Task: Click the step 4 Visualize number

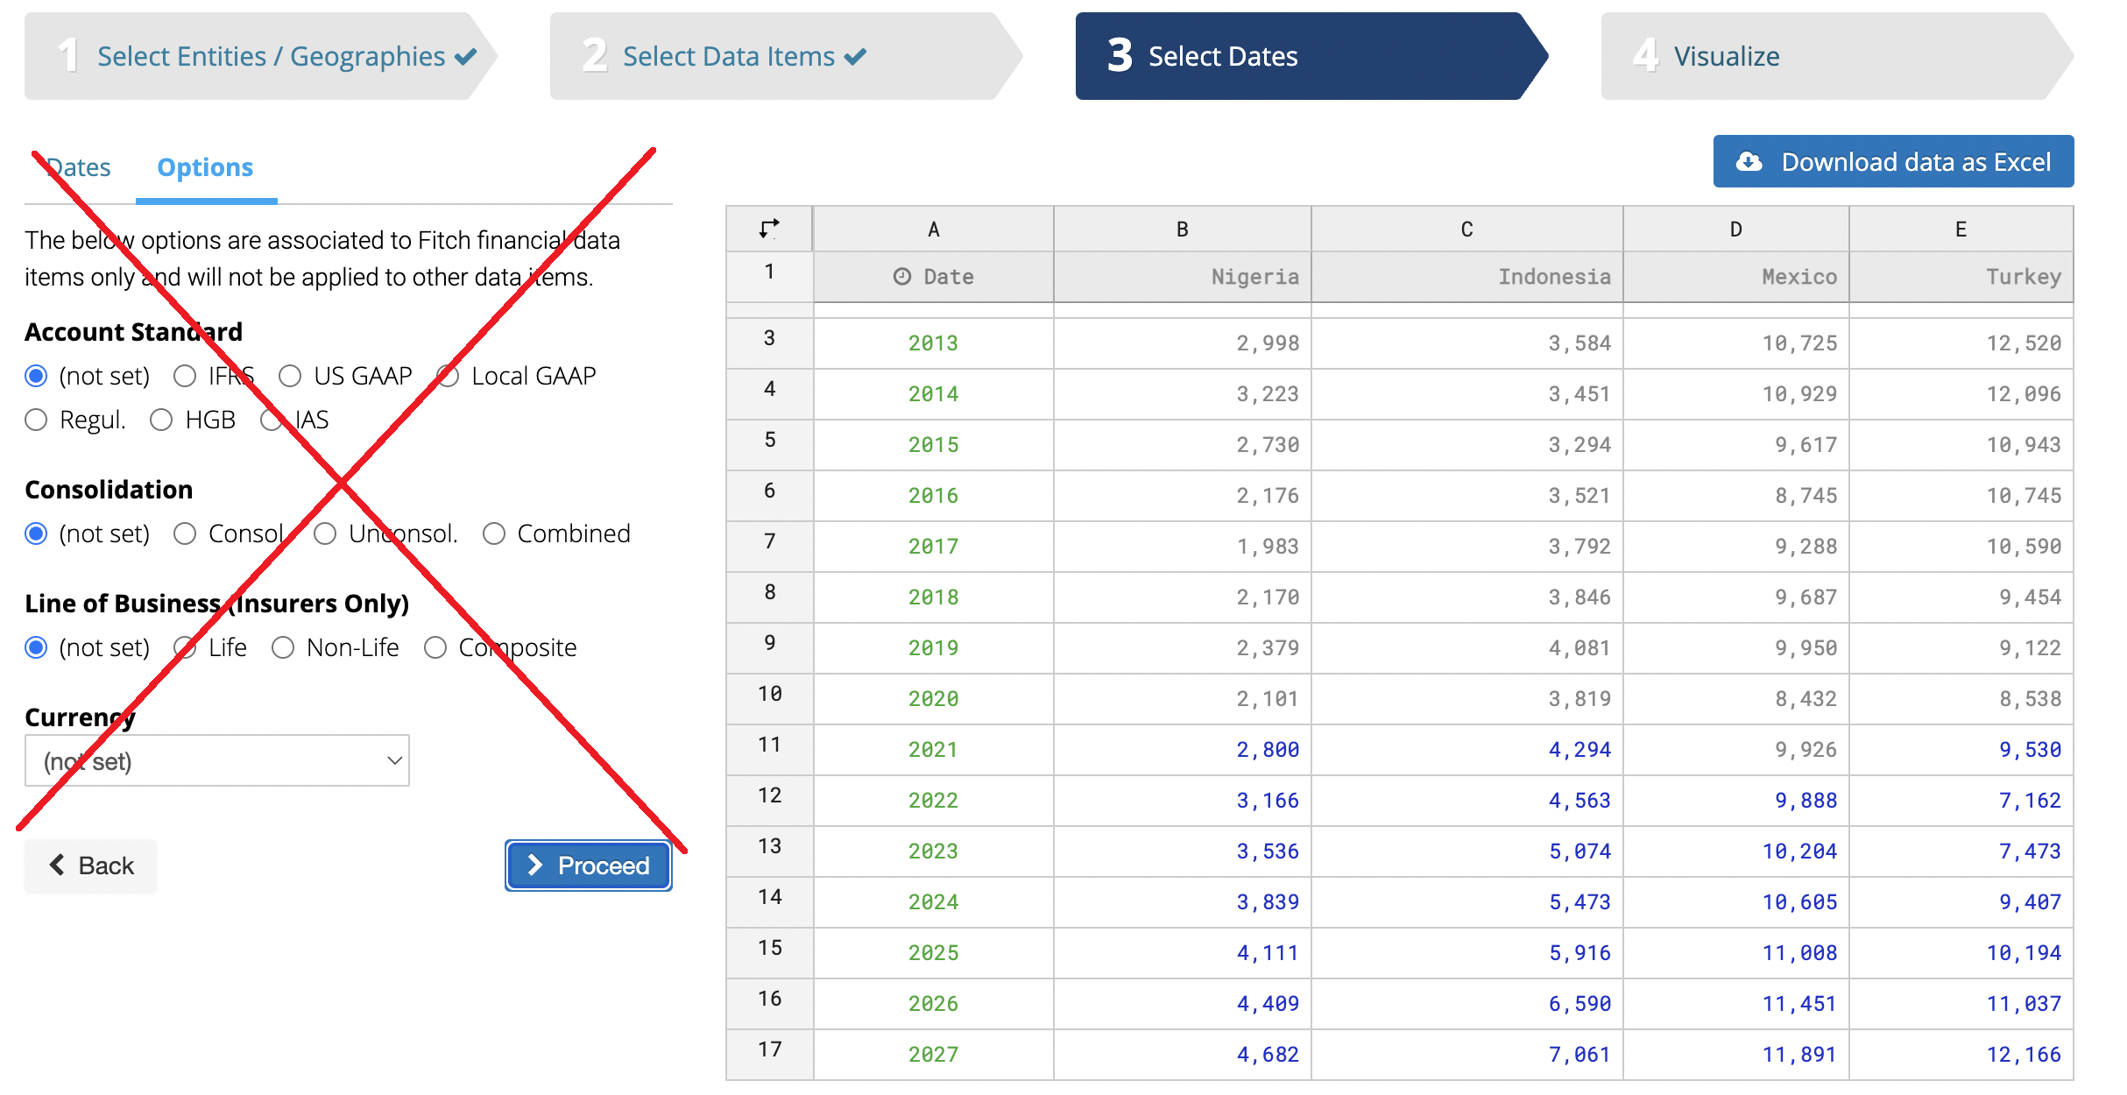Action: click(x=1645, y=56)
